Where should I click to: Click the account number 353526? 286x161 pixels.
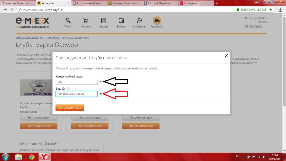263,22
